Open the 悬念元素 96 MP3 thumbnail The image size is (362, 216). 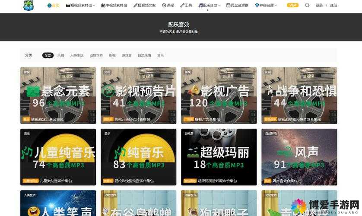tap(58, 95)
